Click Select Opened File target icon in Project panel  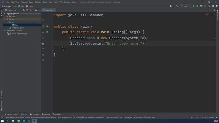click(24, 10)
